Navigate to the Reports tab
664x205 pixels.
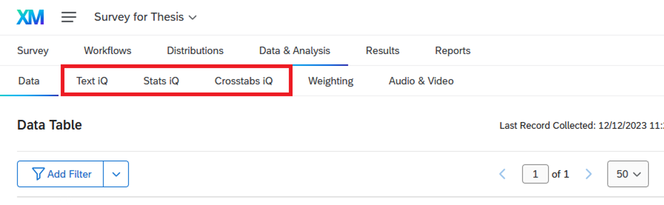(452, 51)
